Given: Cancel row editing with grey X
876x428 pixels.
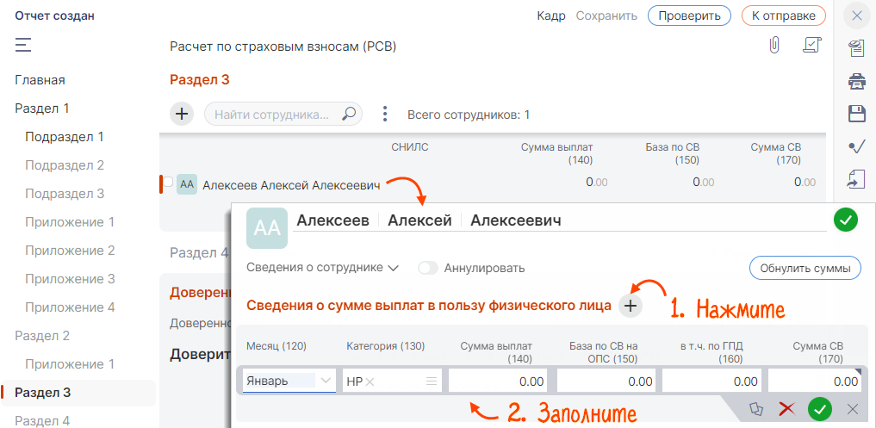Looking at the screenshot, I should (853, 410).
